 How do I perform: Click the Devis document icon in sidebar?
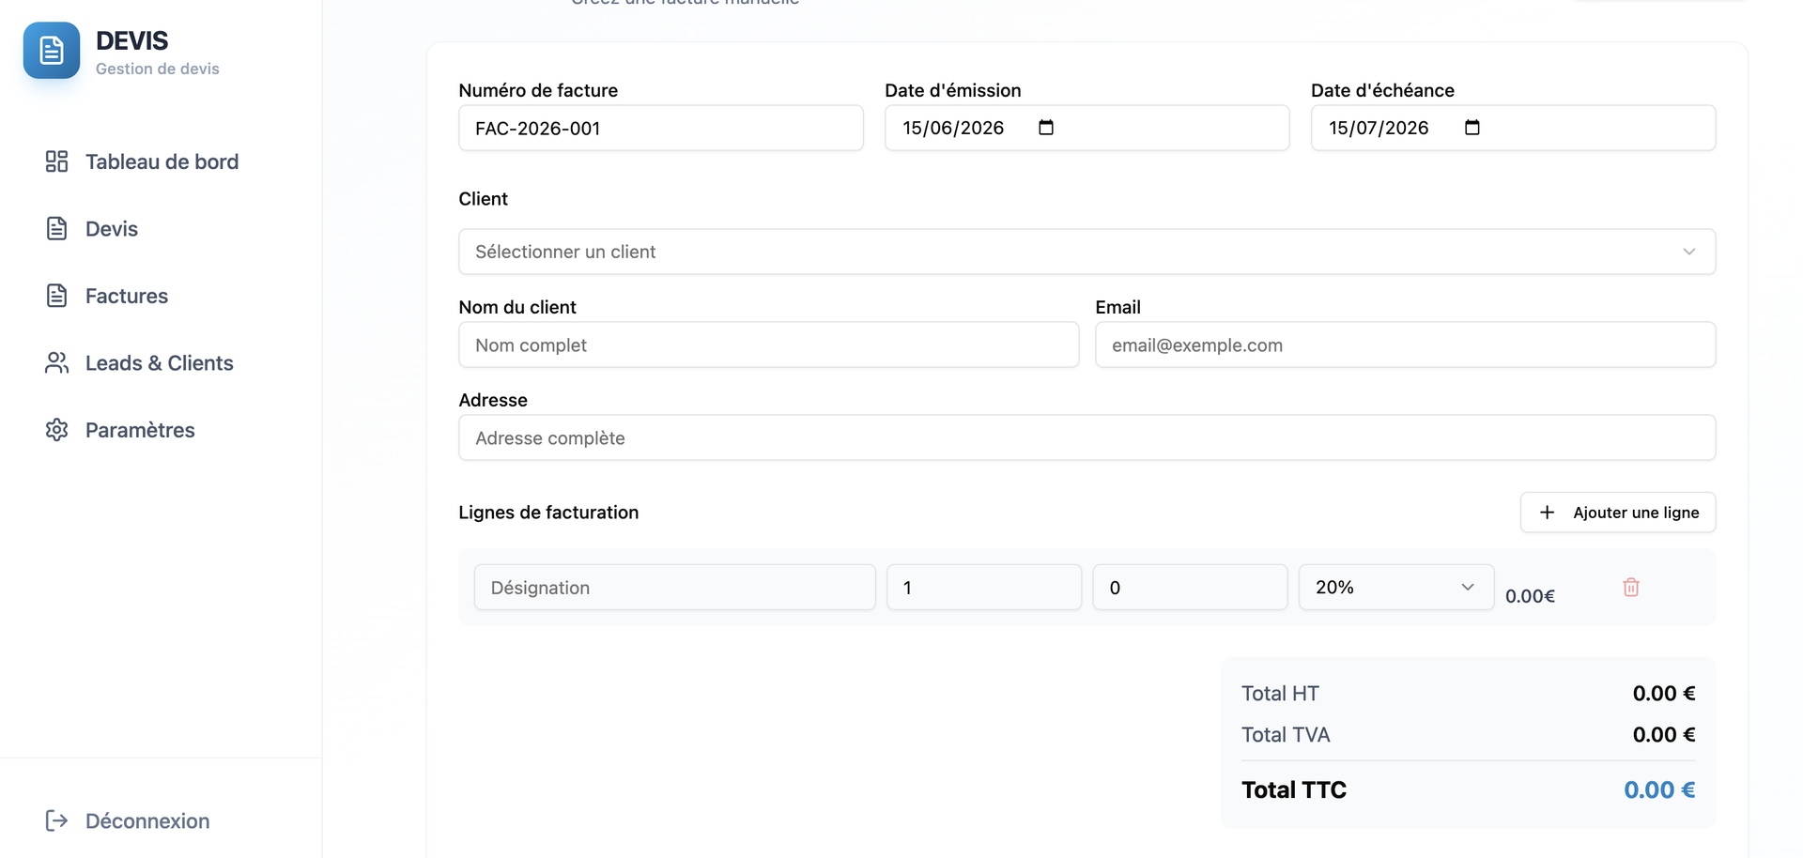[x=56, y=228]
